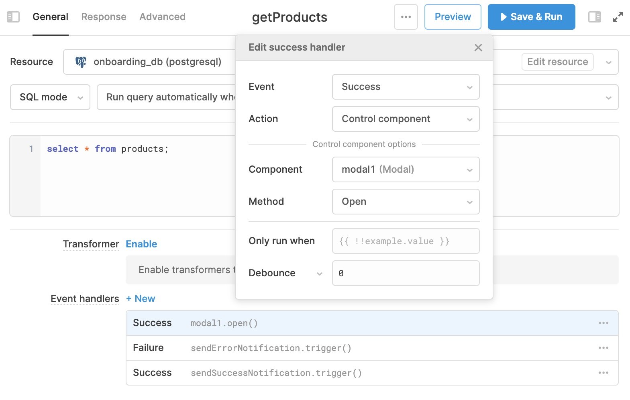The height and width of the screenshot is (400, 630).
Task: Open the three-dot query options menu
Action: (406, 17)
